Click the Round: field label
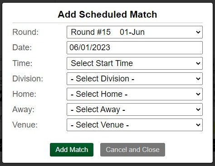The height and width of the screenshot is (166, 215). tap(25, 32)
